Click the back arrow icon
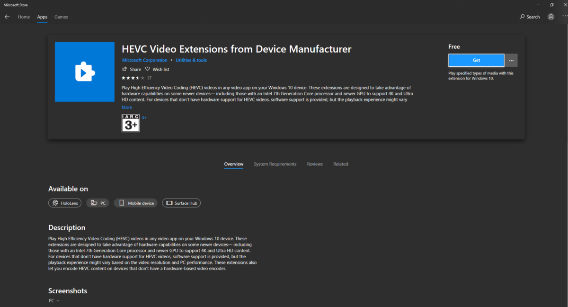568x307 pixels. (x=7, y=17)
